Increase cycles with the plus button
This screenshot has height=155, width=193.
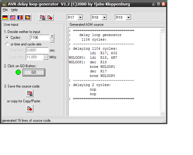[52, 36]
